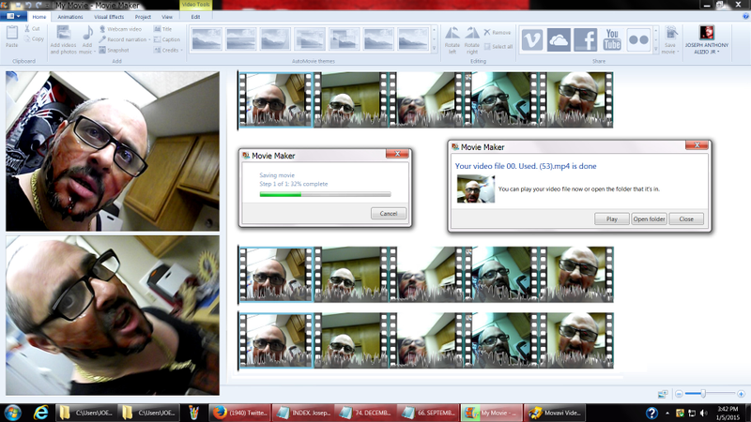Switch to the Home tab

[x=38, y=17]
